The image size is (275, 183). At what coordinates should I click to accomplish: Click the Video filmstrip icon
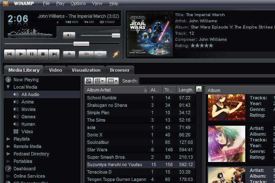click(x=16, y=131)
